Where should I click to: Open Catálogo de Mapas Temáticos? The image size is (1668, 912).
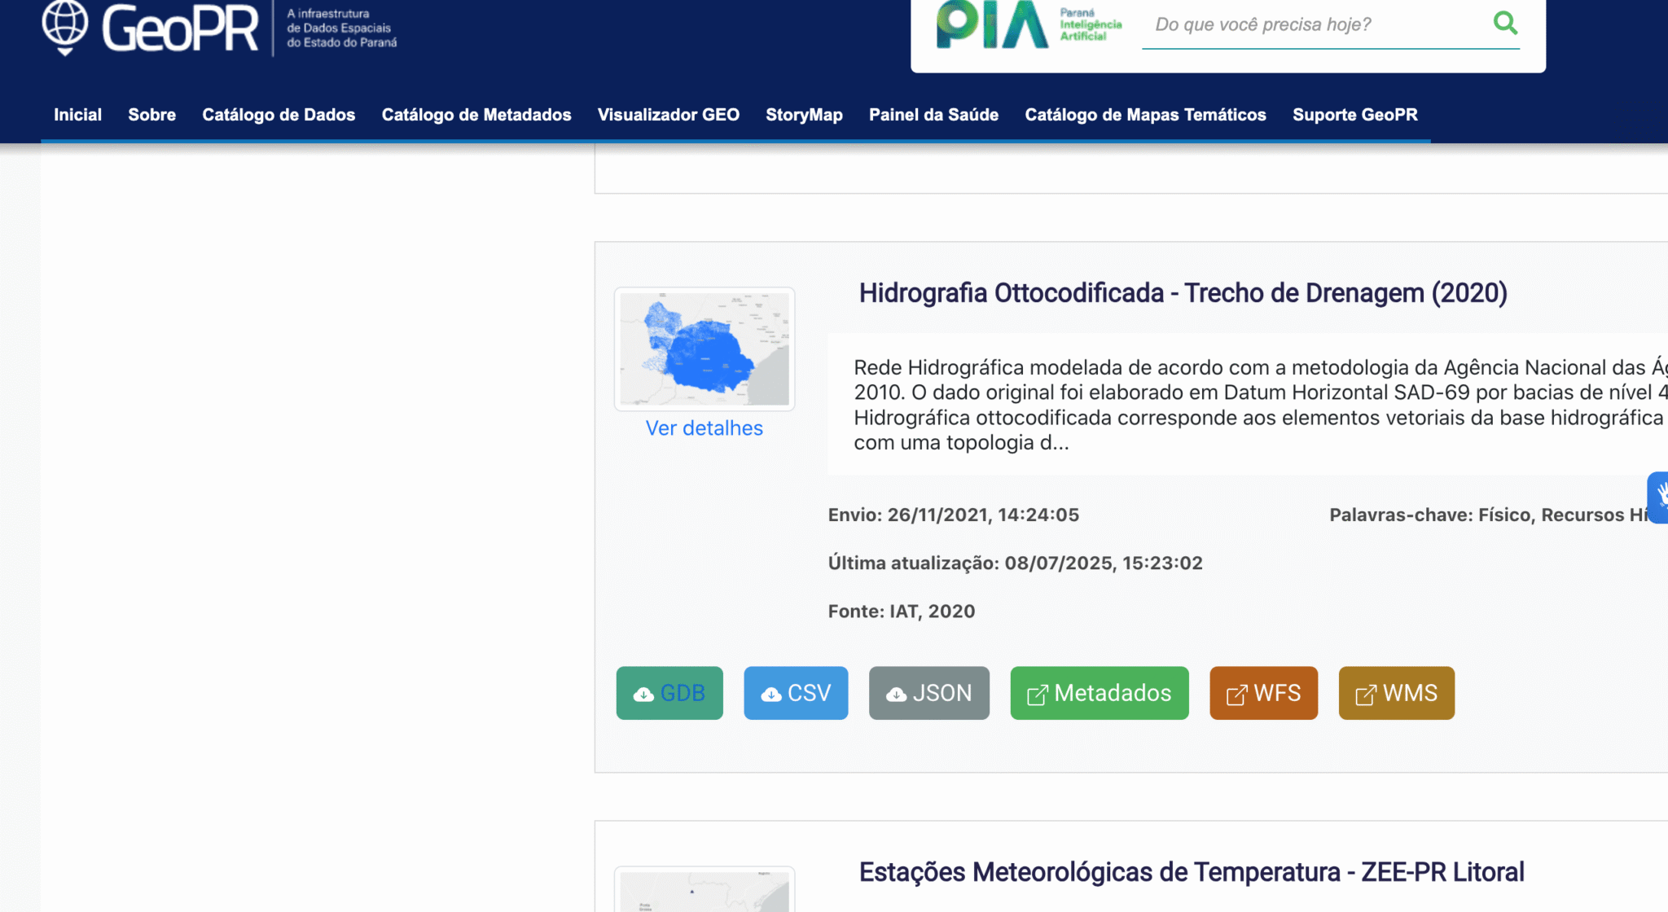pyautogui.click(x=1145, y=115)
